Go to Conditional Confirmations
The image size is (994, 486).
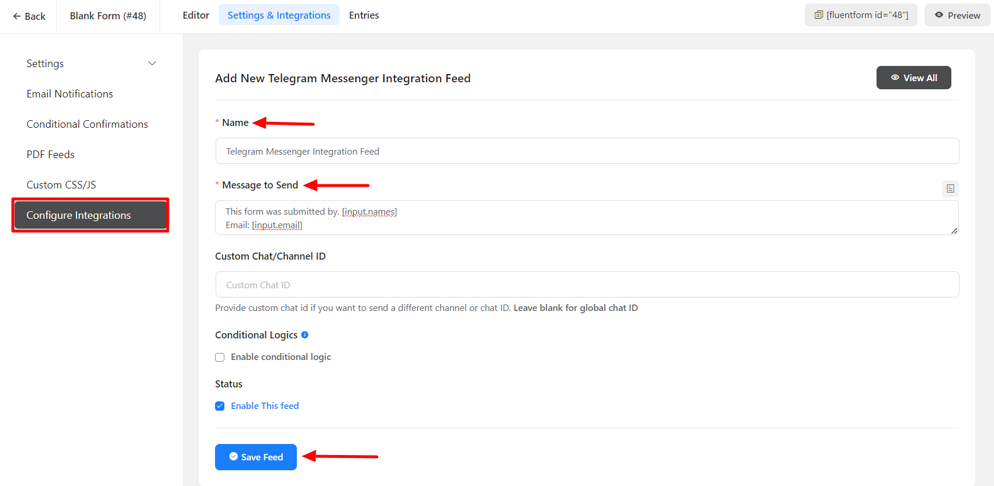pos(87,124)
